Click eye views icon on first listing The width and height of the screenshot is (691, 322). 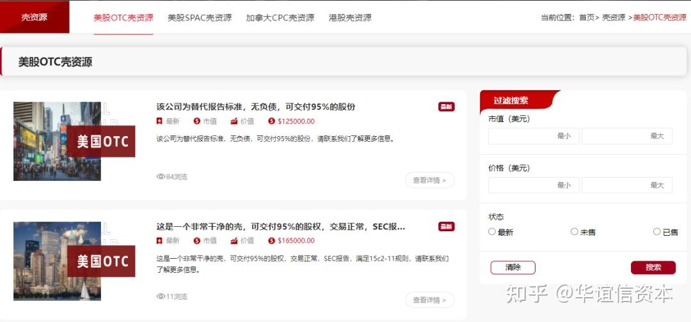tap(161, 176)
